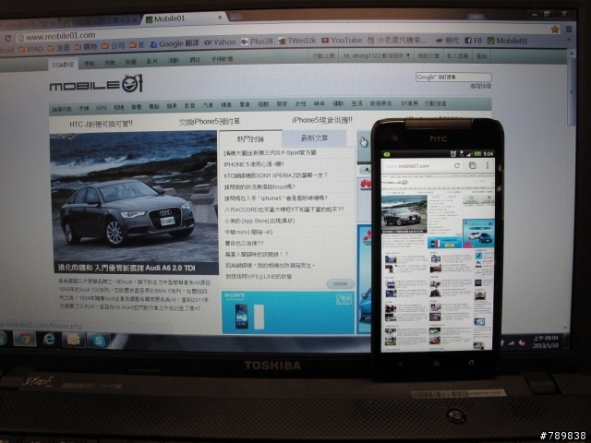The image size is (591, 443).
Task: Launch Internet Explorer from the taskbar
Action: click(x=49, y=340)
